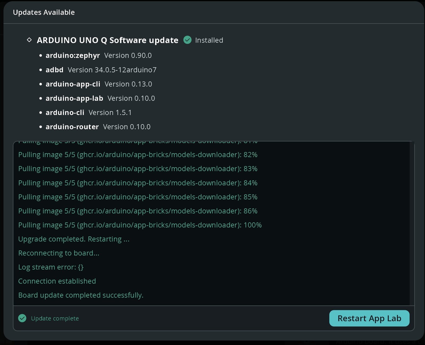Click the Log stream error log line

(51, 267)
